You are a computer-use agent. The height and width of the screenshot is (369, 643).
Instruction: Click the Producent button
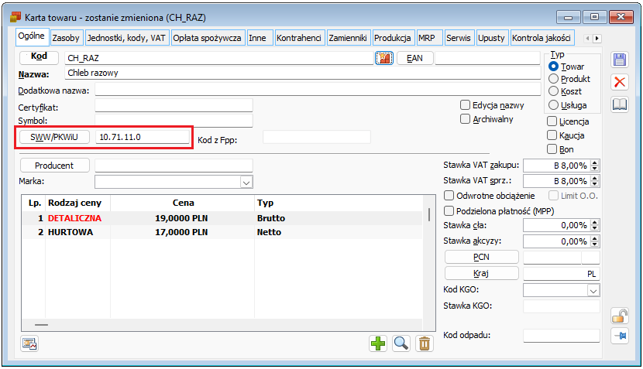pos(54,166)
